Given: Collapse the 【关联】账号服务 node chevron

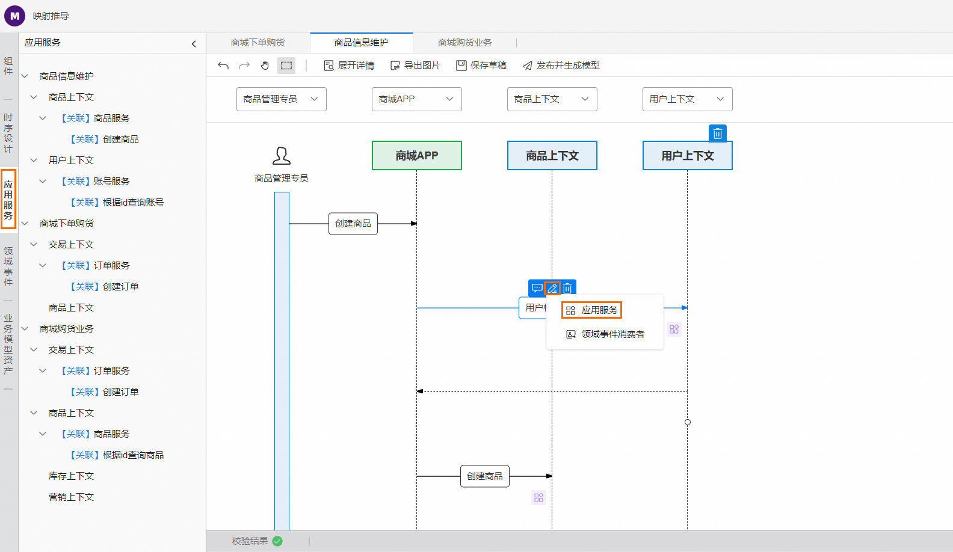Looking at the screenshot, I should point(43,182).
